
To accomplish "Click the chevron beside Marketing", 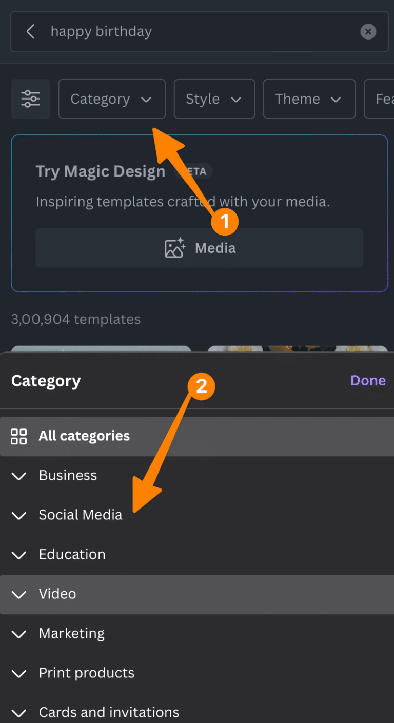I will [18, 634].
